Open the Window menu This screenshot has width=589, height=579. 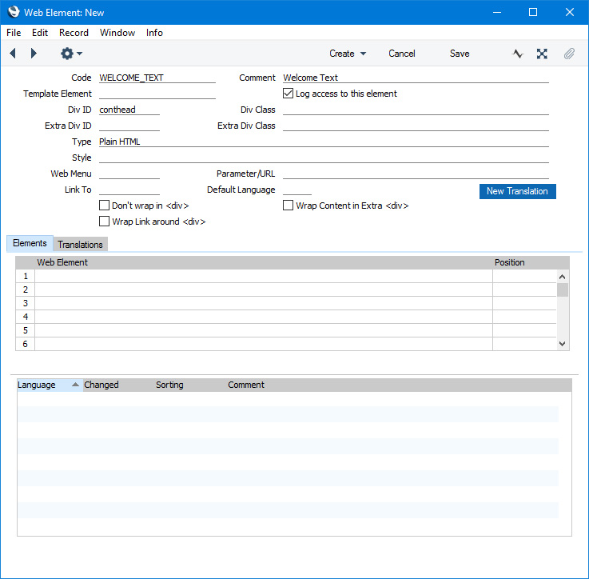117,33
